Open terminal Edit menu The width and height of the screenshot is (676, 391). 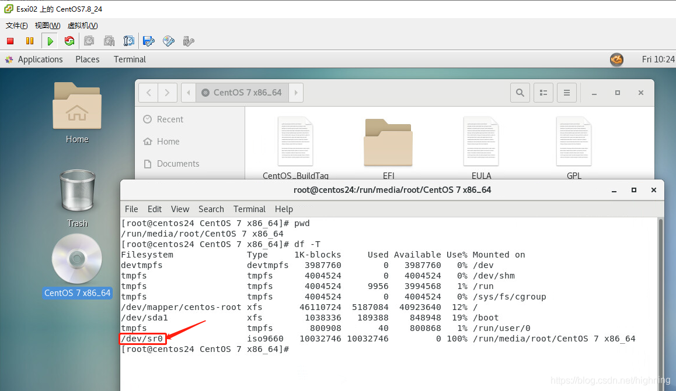click(154, 209)
